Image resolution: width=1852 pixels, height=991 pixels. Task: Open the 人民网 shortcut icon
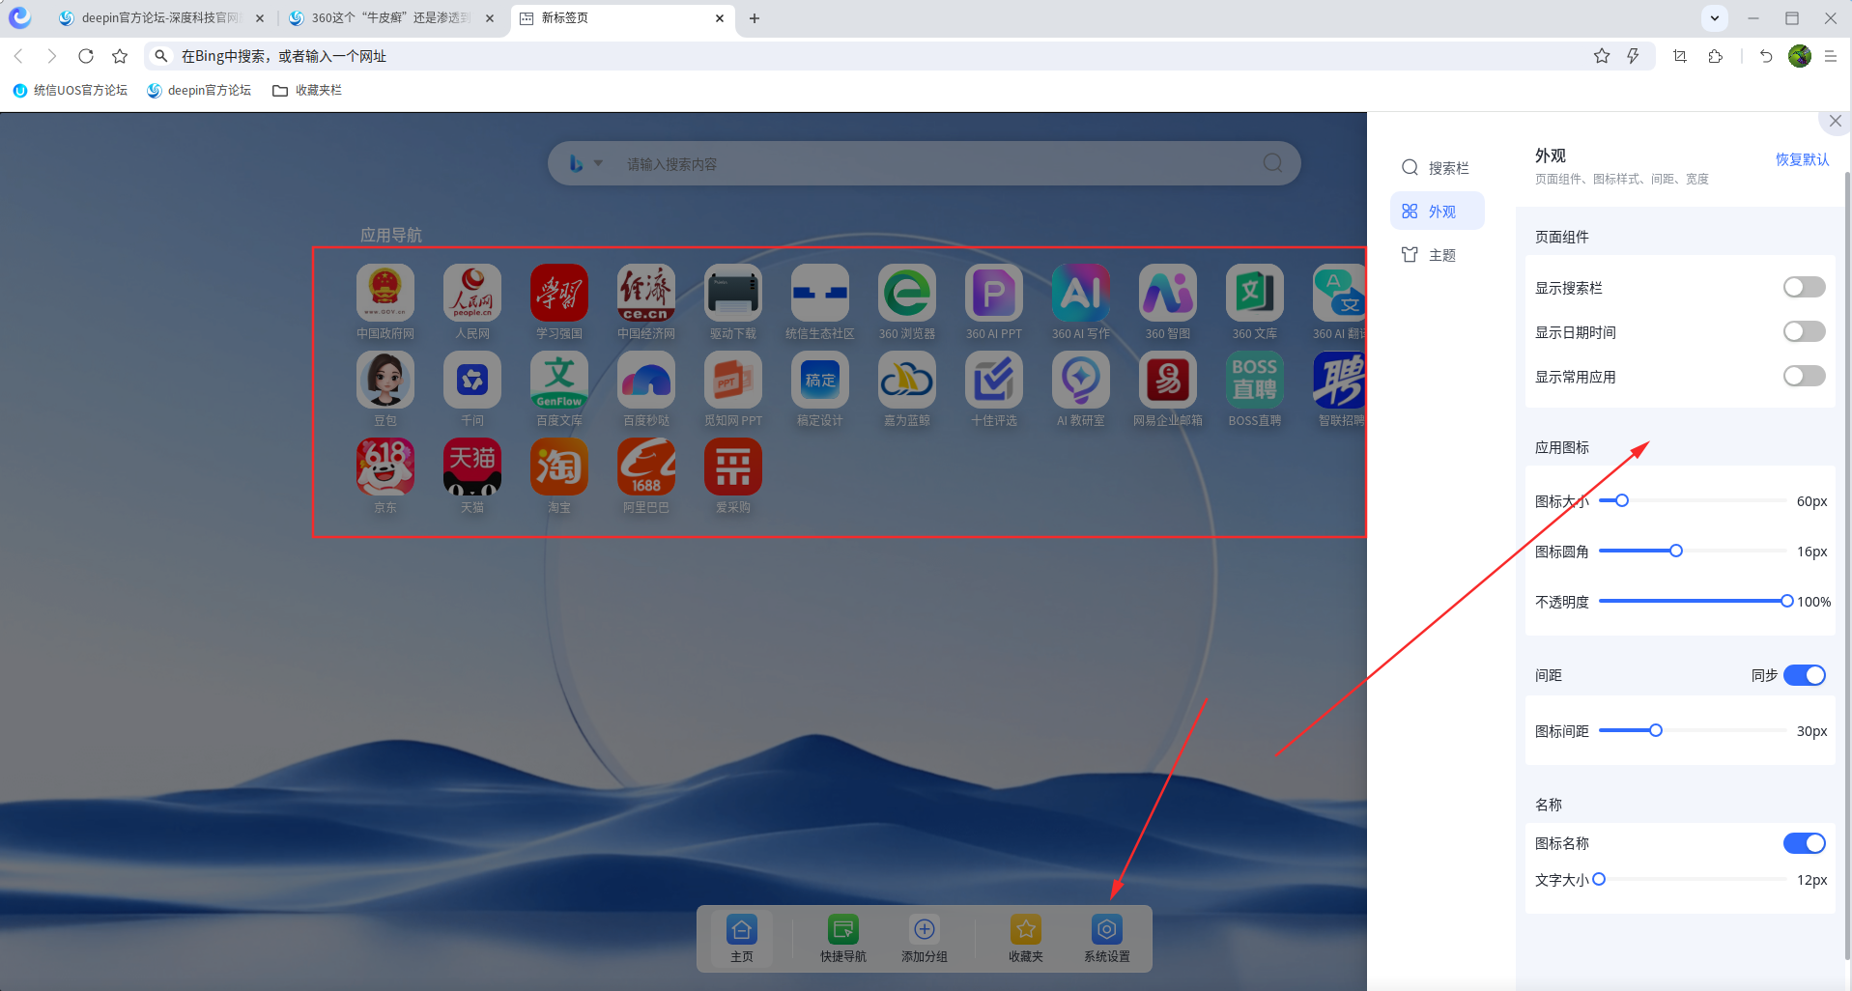click(x=472, y=293)
